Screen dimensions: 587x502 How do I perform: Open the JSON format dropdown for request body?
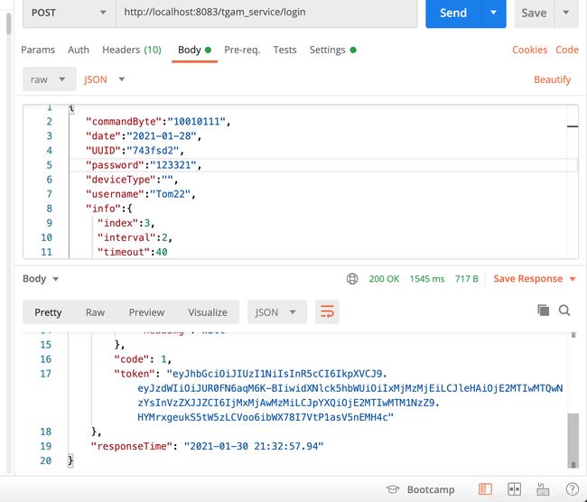tap(104, 79)
